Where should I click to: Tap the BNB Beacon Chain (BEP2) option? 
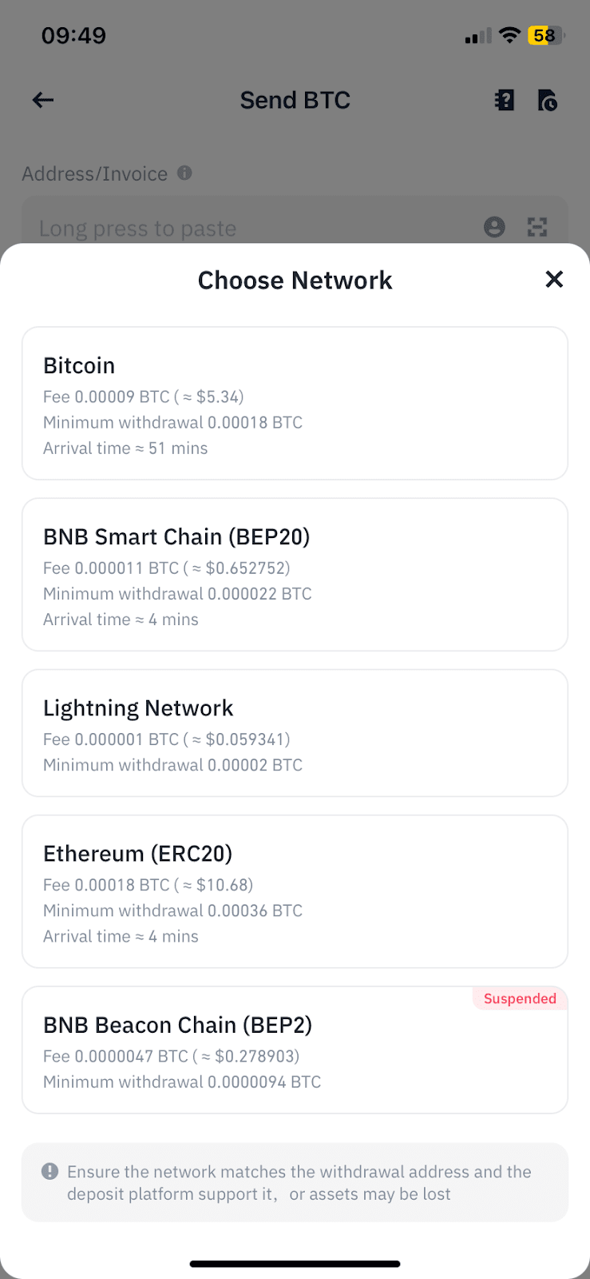[x=295, y=1050]
